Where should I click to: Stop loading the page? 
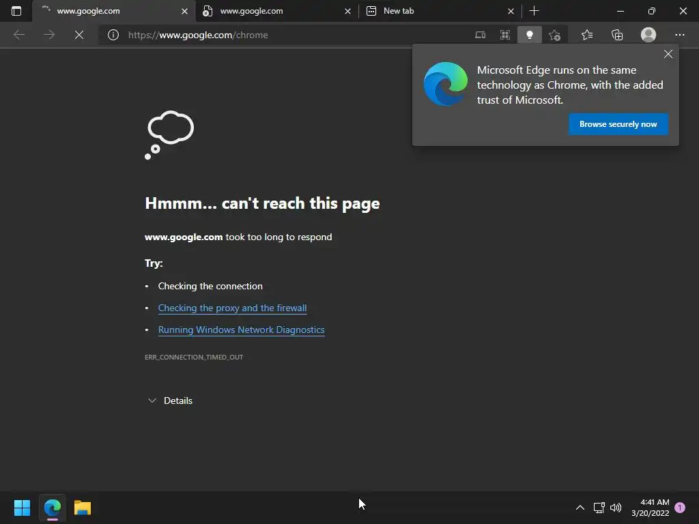pos(79,35)
